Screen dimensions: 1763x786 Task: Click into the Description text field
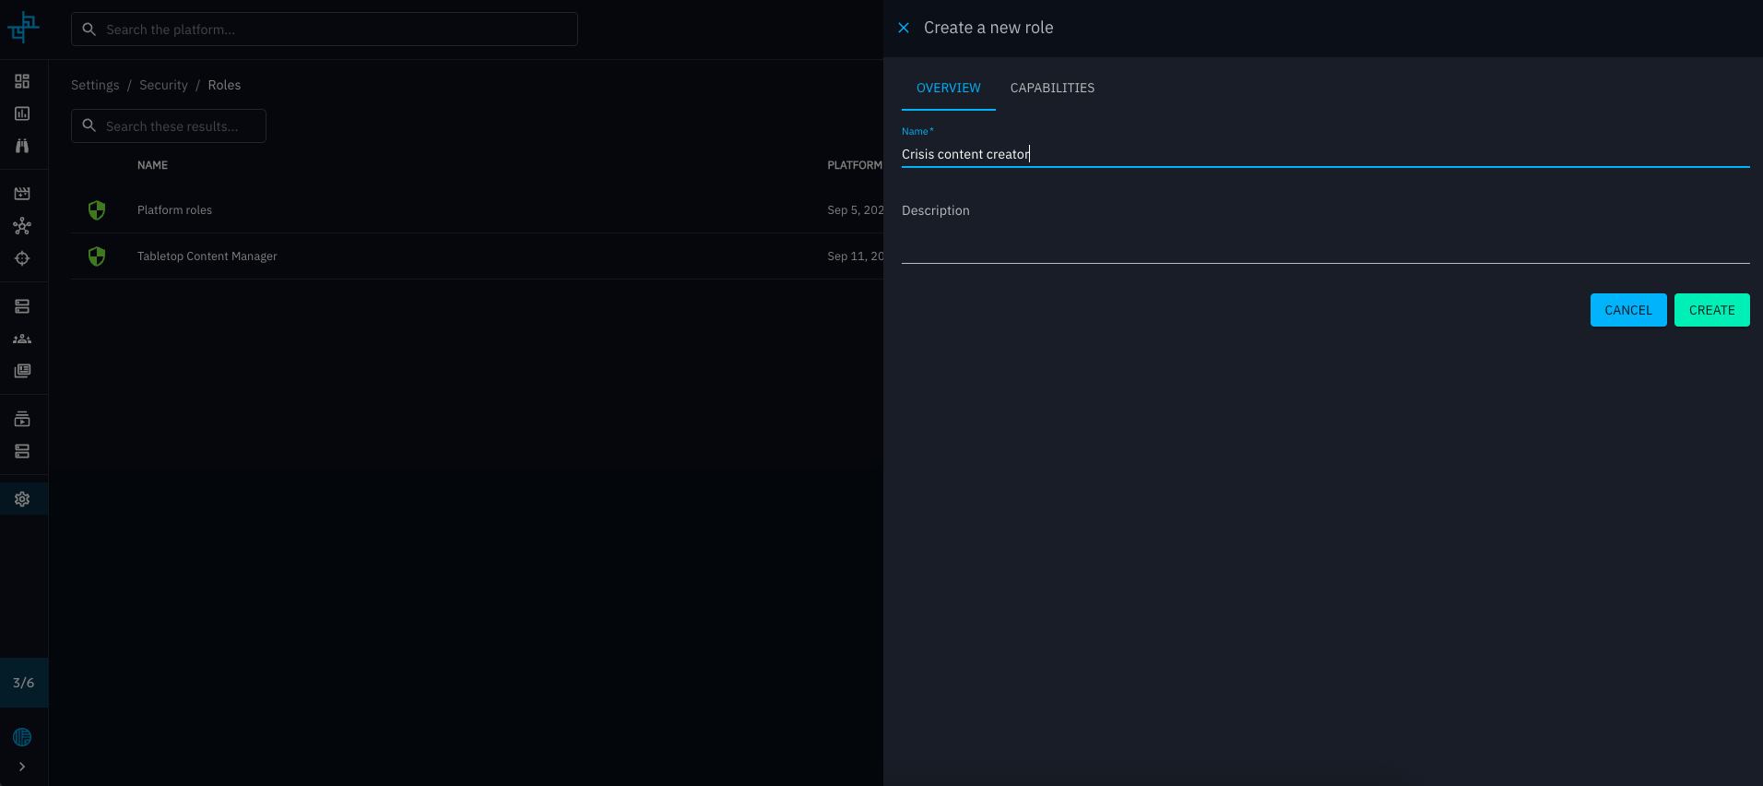(1324, 245)
